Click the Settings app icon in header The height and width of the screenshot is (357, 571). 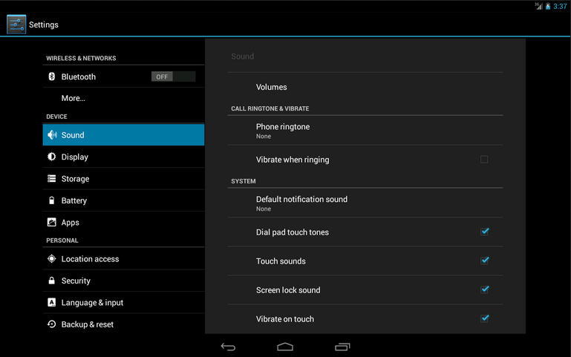click(16, 24)
